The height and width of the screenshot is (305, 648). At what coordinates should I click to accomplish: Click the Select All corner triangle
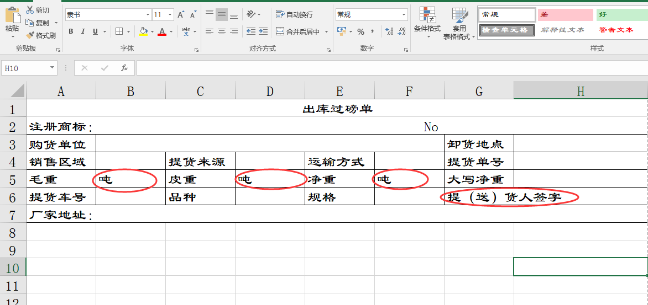point(18,91)
